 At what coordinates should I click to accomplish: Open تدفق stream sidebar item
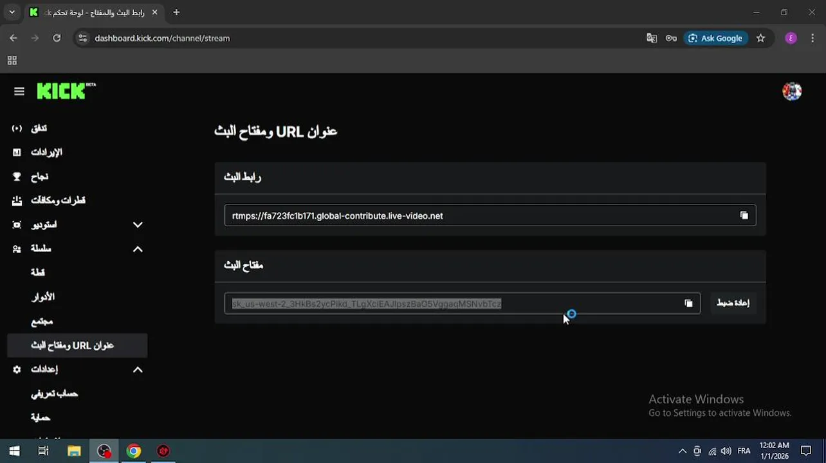77,128
